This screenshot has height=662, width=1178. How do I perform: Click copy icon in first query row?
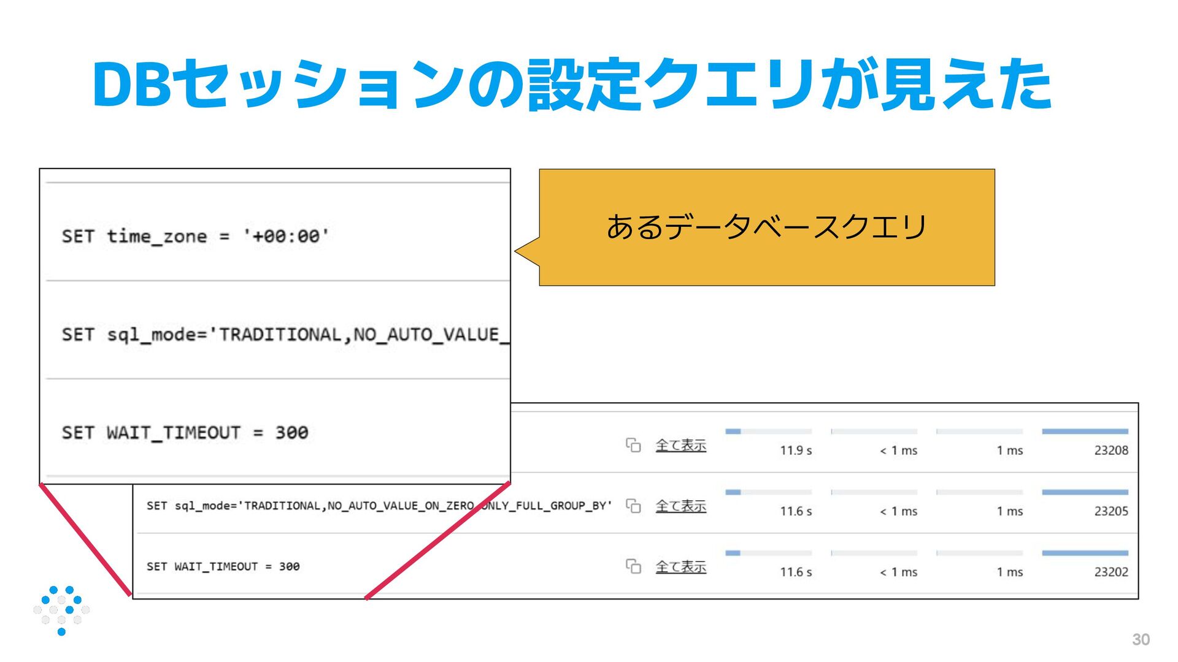point(633,445)
